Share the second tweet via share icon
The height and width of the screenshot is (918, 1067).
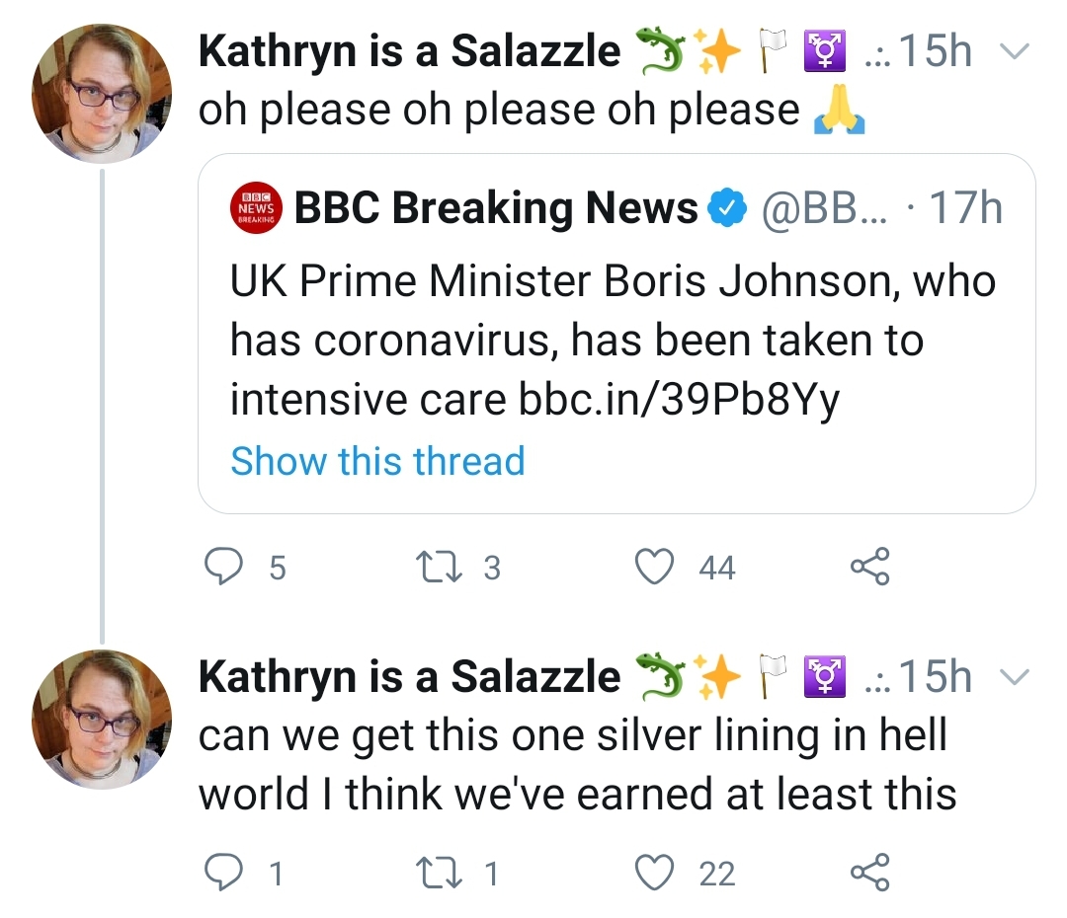pyautogui.click(x=869, y=873)
